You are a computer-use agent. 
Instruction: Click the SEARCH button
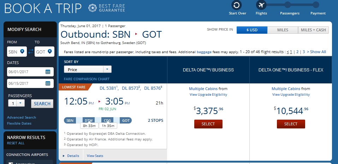click(x=42, y=104)
